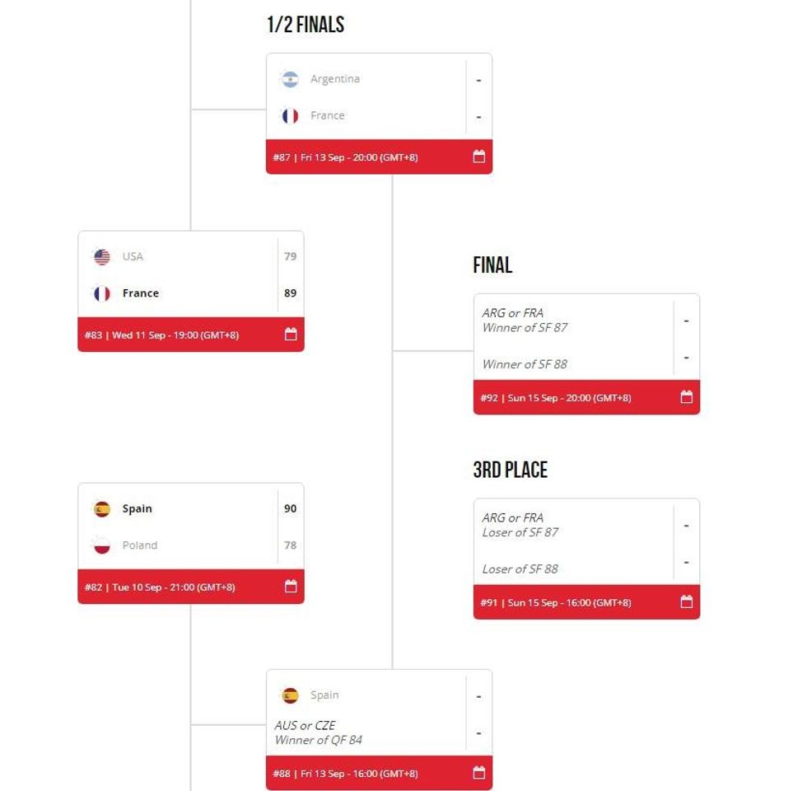Open France team link in semifinal #87

(x=327, y=115)
